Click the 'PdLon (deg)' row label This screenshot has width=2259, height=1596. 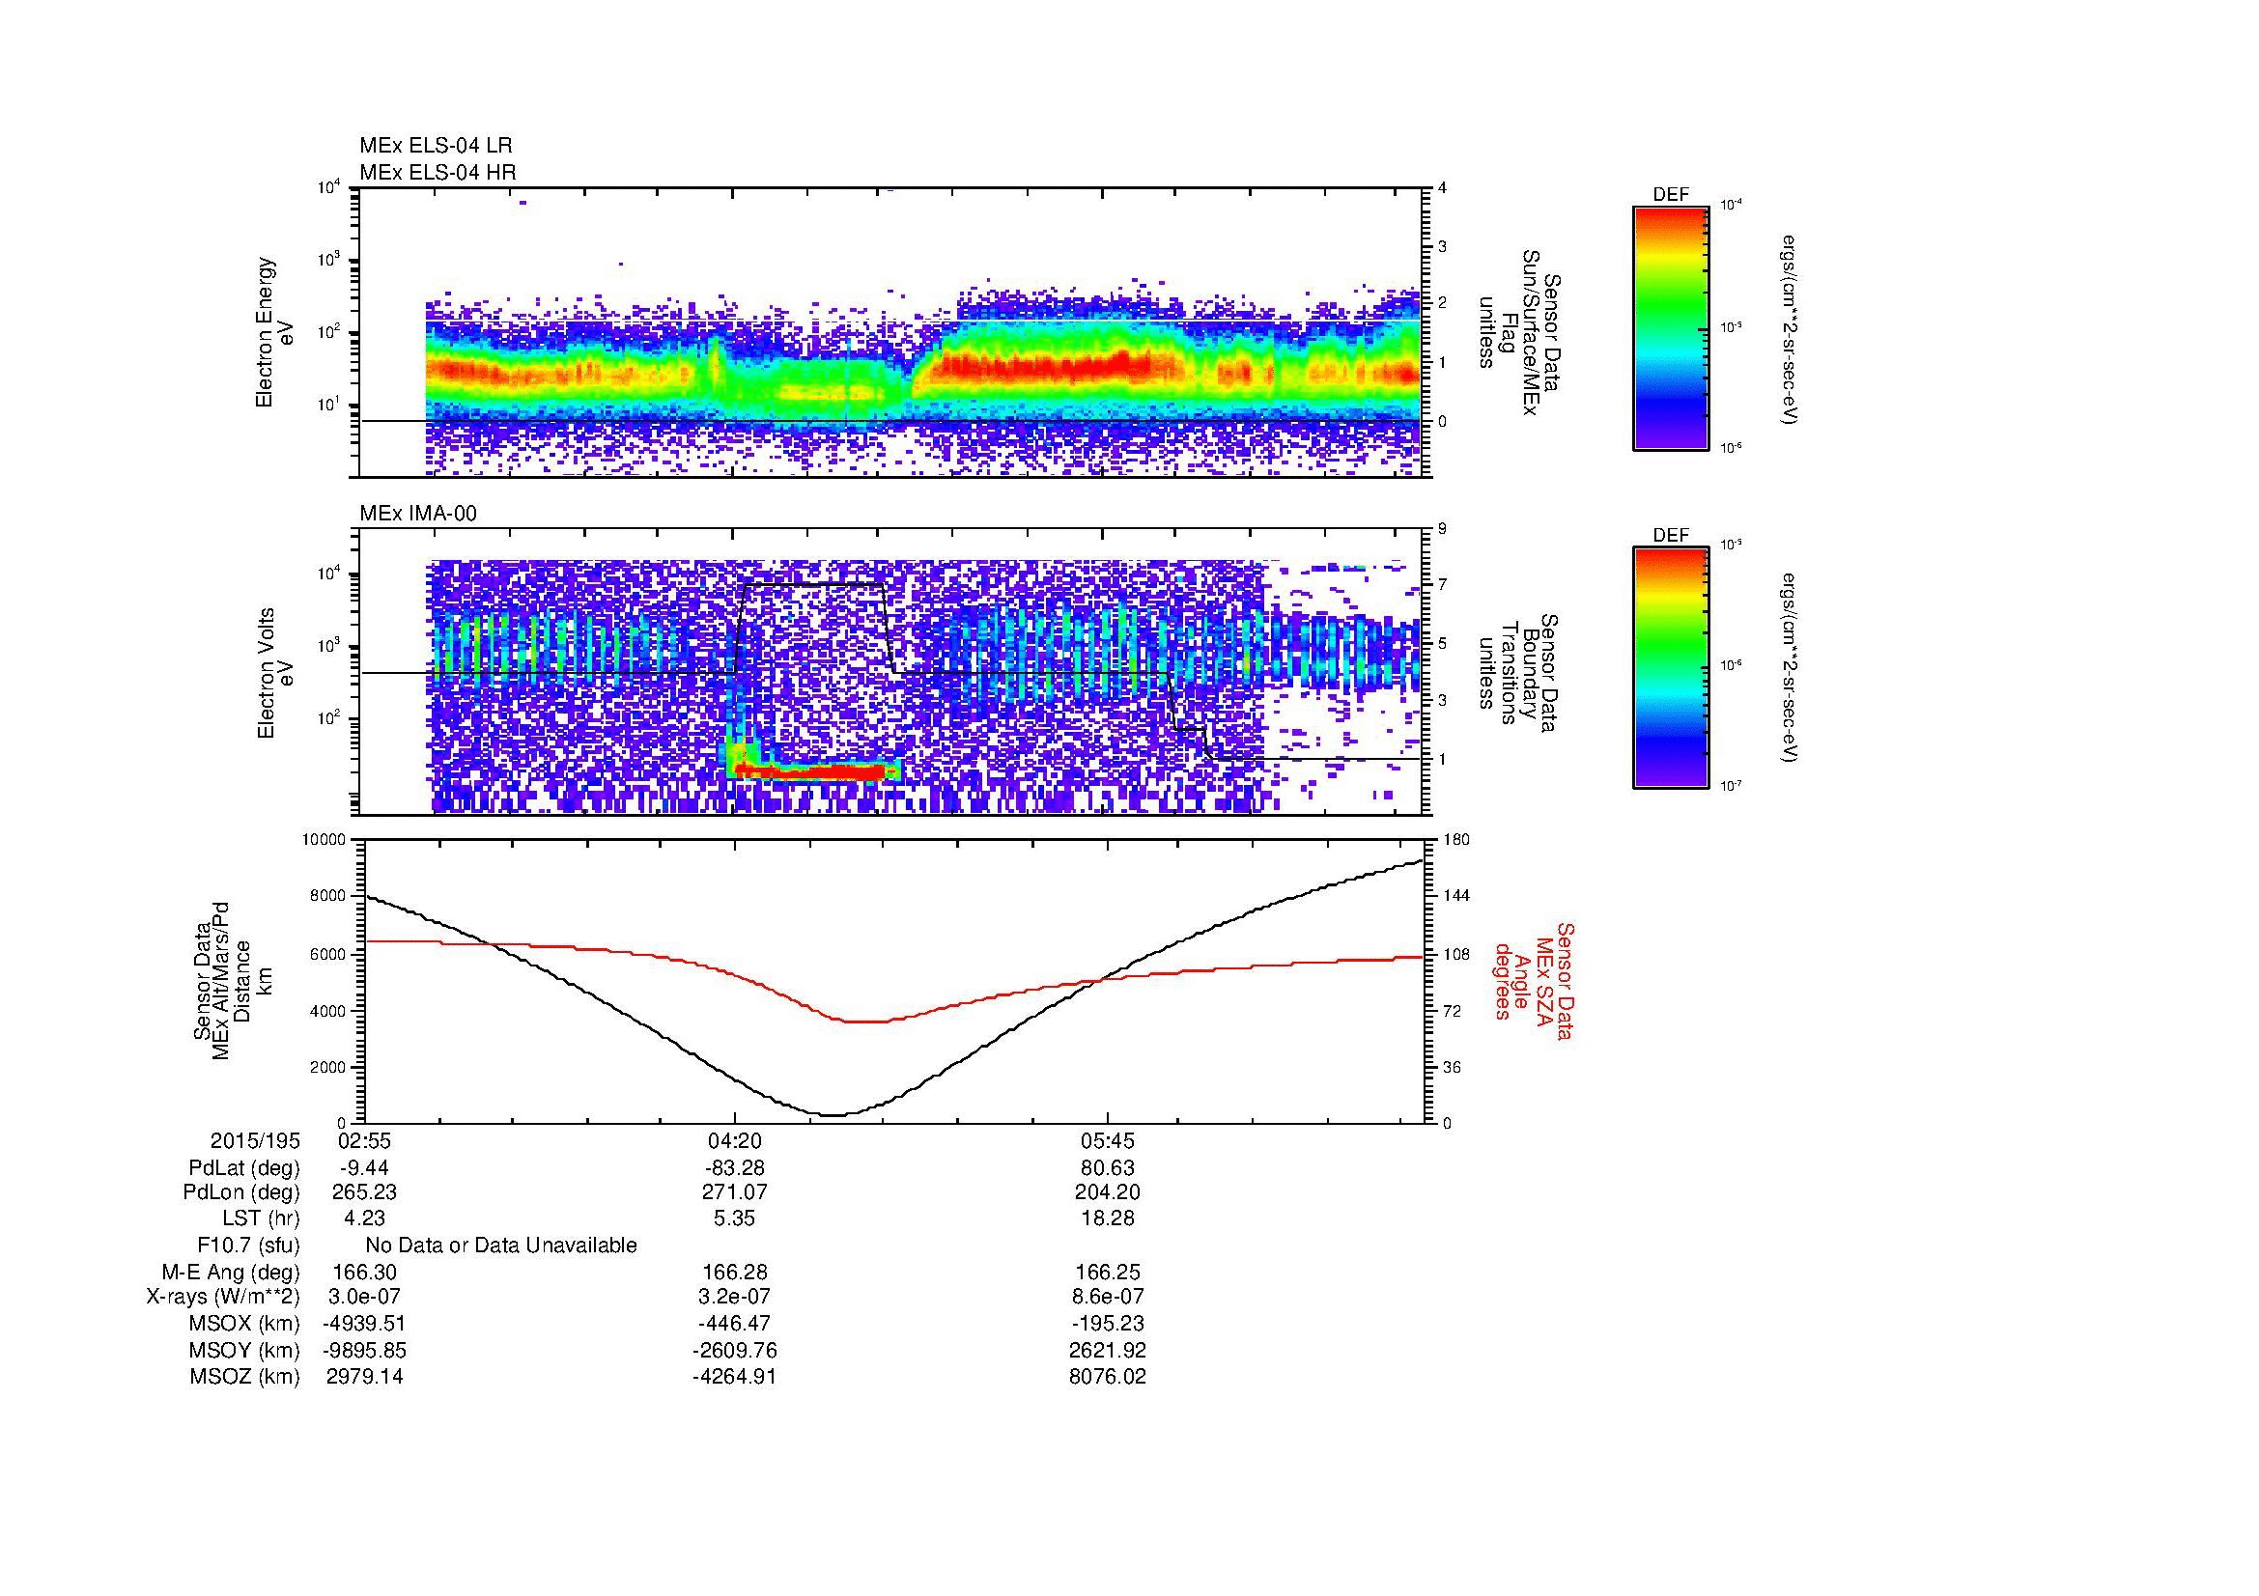tap(241, 1192)
